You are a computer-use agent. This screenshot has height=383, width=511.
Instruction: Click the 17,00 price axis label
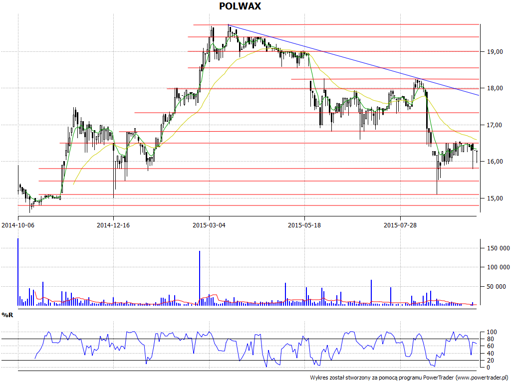(495, 125)
